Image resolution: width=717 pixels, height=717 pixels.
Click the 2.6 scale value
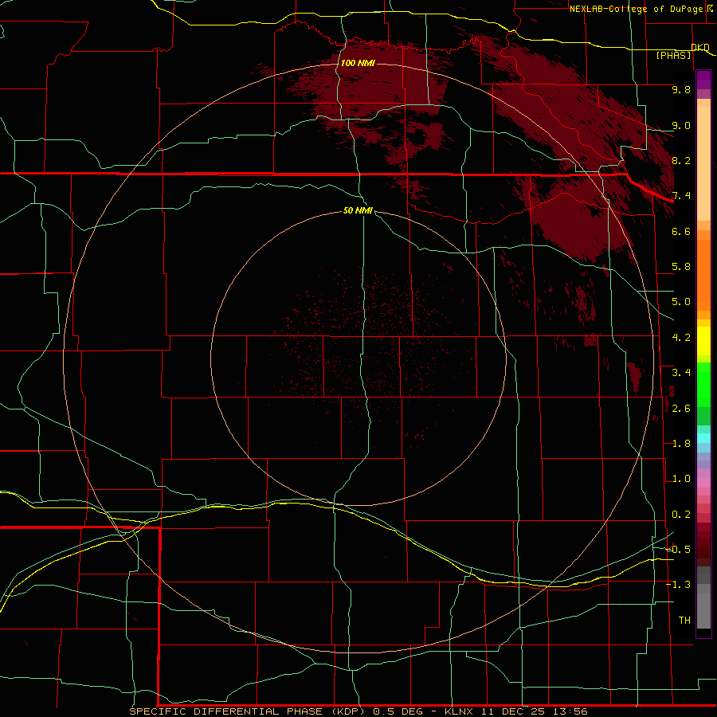tap(681, 409)
